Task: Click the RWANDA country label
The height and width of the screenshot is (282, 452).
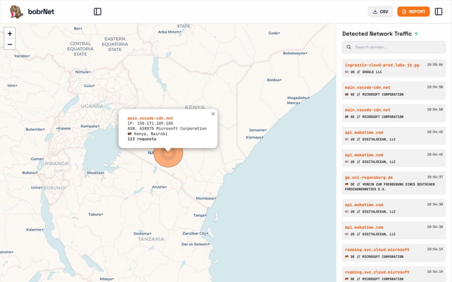Action: [57, 164]
